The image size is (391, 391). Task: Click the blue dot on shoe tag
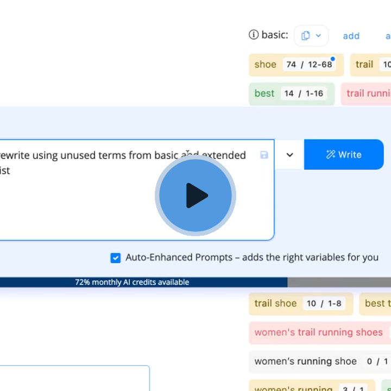[x=332, y=59]
